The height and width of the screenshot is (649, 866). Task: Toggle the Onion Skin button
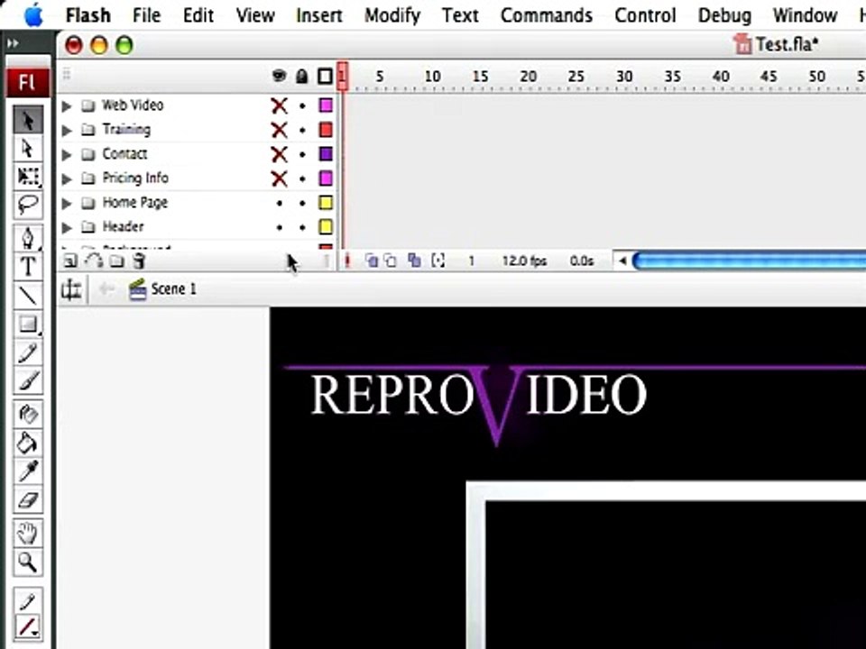372,261
